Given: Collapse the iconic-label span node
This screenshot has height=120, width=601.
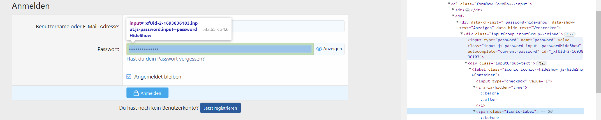Looking at the screenshot, I should [474, 111].
